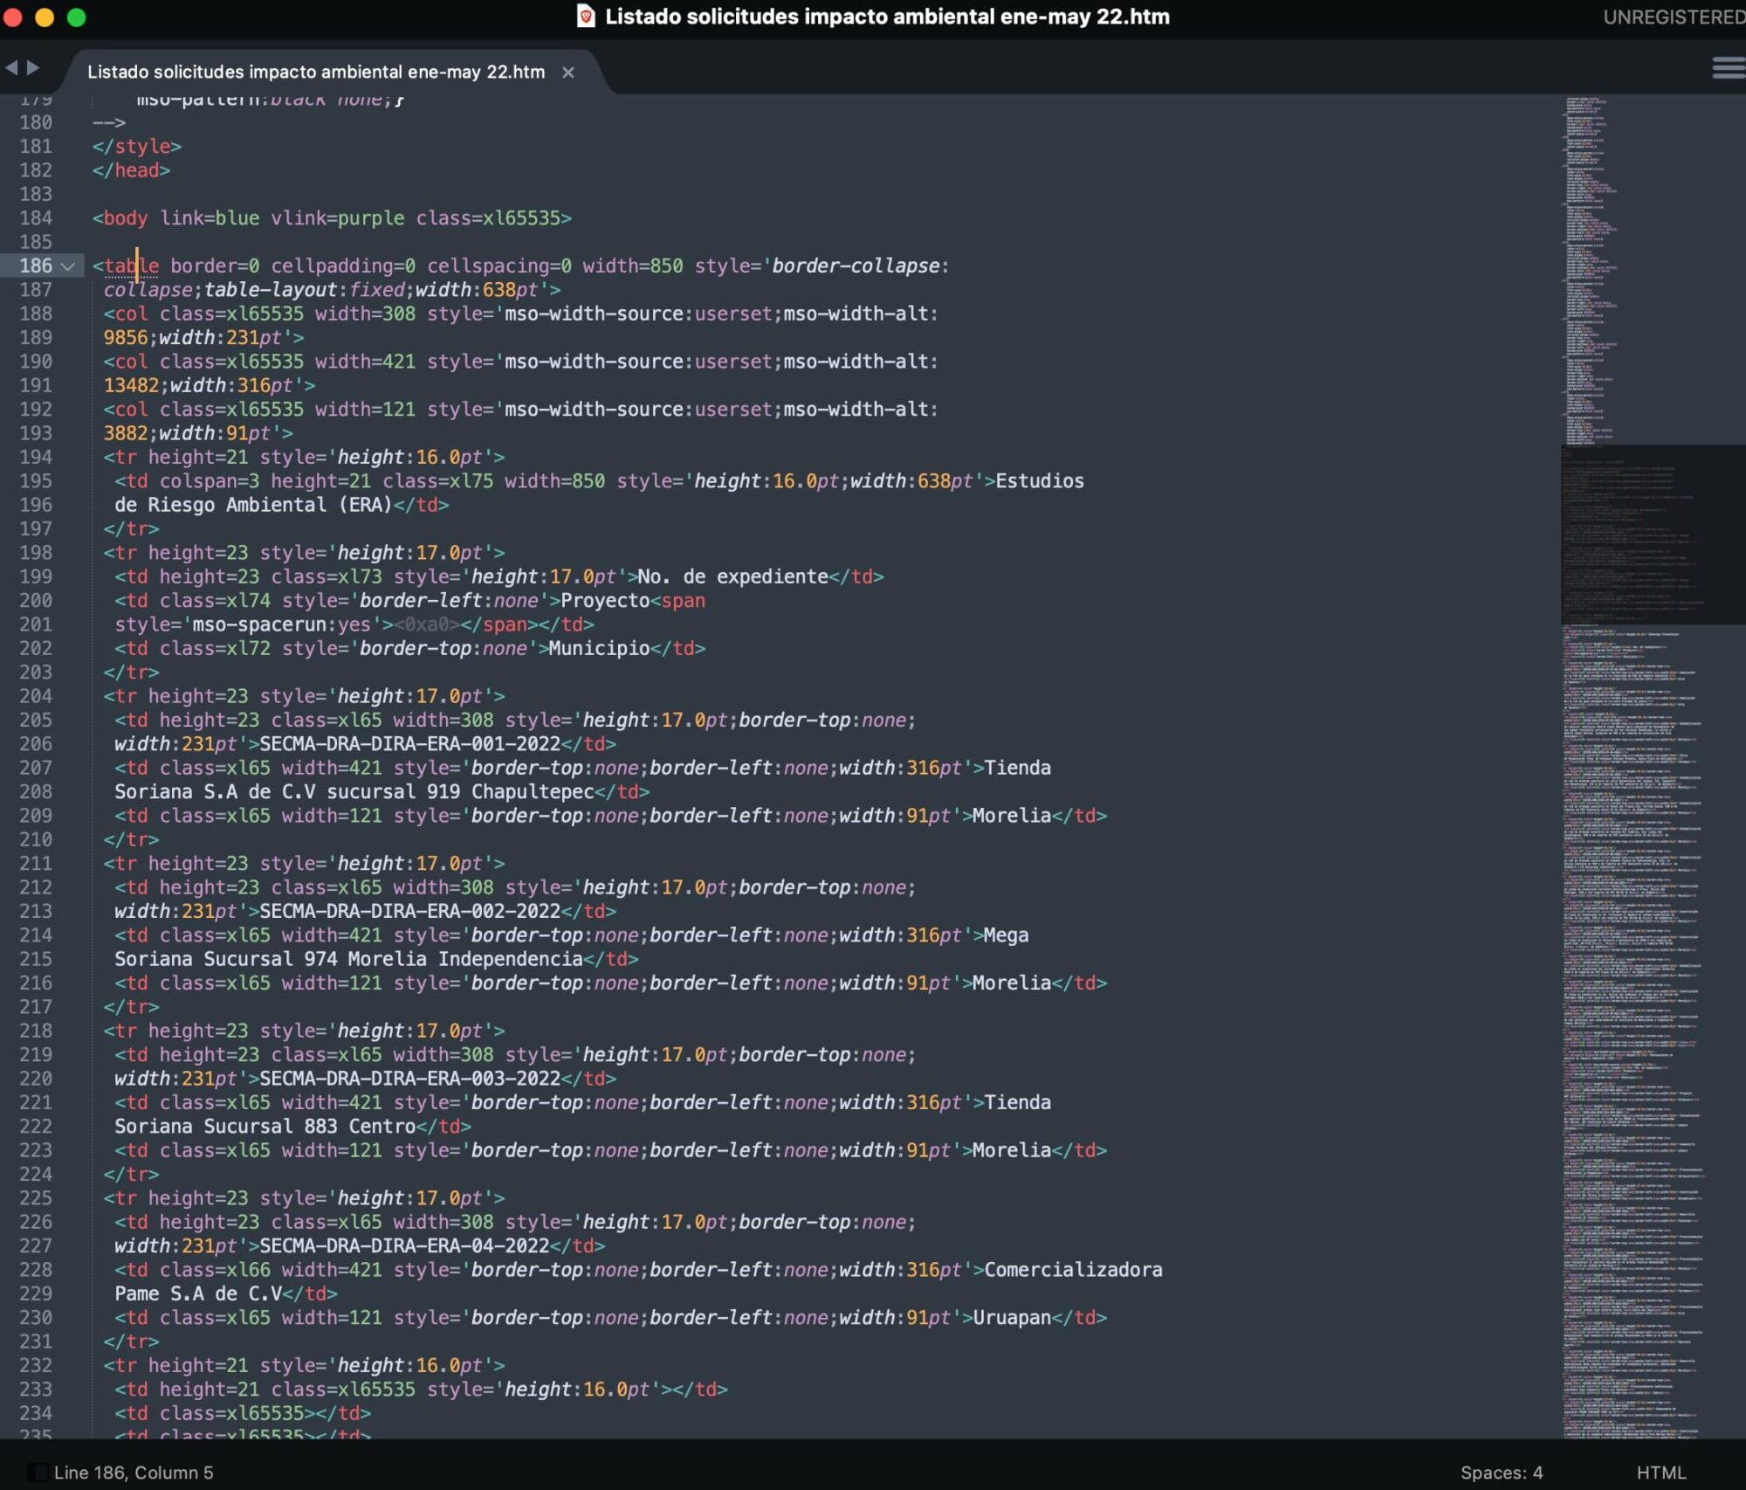Collapse the table fold arrow at line 186
Screen dimensions: 1746x1490
[x=67, y=266]
